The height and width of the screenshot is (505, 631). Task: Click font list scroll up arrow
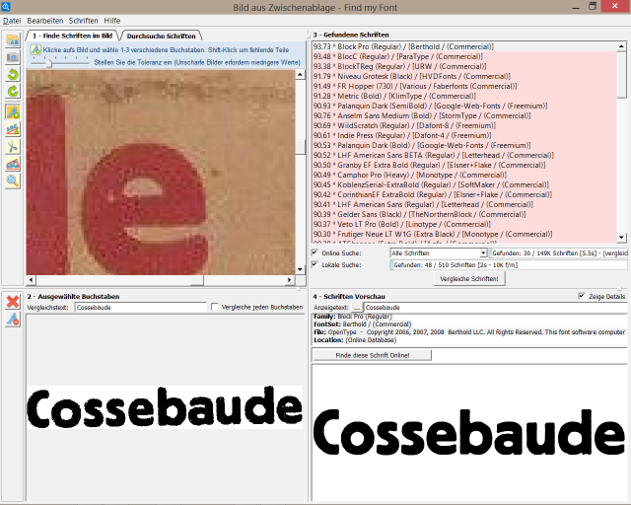[x=622, y=46]
